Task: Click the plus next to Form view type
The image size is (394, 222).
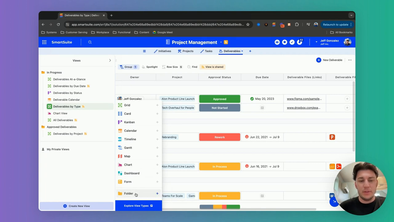Action: coord(157,182)
